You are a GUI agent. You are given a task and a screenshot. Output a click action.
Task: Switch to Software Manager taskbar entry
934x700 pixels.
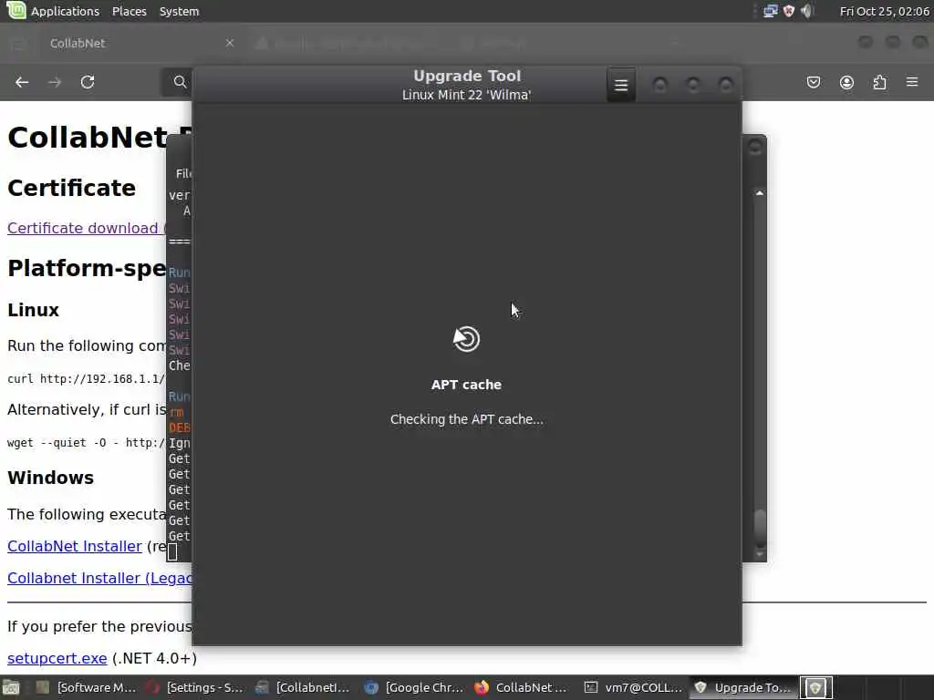(x=87, y=687)
